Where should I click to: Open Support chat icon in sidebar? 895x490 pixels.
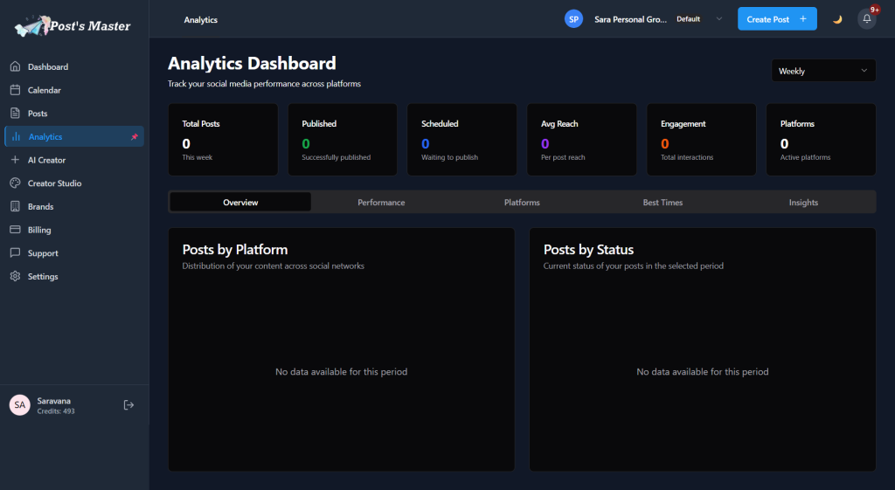[x=15, y=253]
